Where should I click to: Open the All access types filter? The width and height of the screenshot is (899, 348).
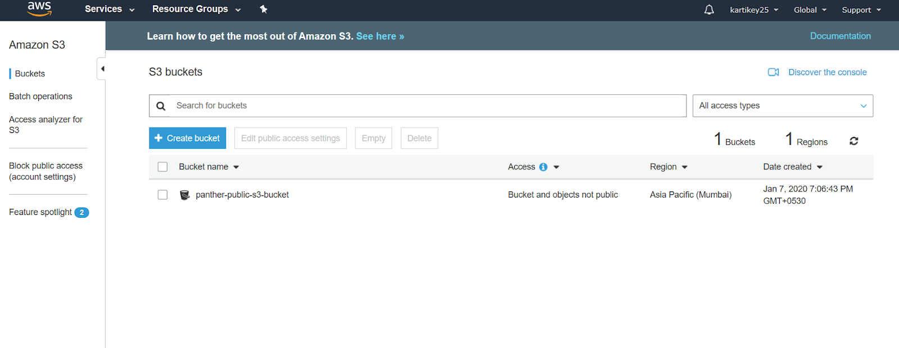[x=783, y=106]
